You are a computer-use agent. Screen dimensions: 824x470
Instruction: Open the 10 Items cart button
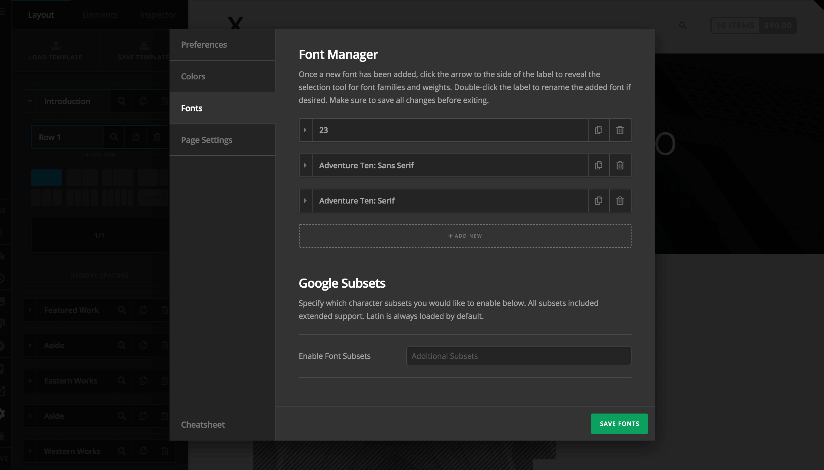tap(735, 26)
